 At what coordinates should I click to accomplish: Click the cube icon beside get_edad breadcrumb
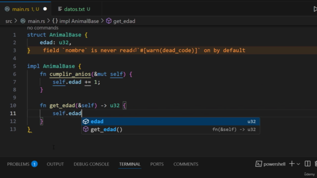click(x=109, y=21)
